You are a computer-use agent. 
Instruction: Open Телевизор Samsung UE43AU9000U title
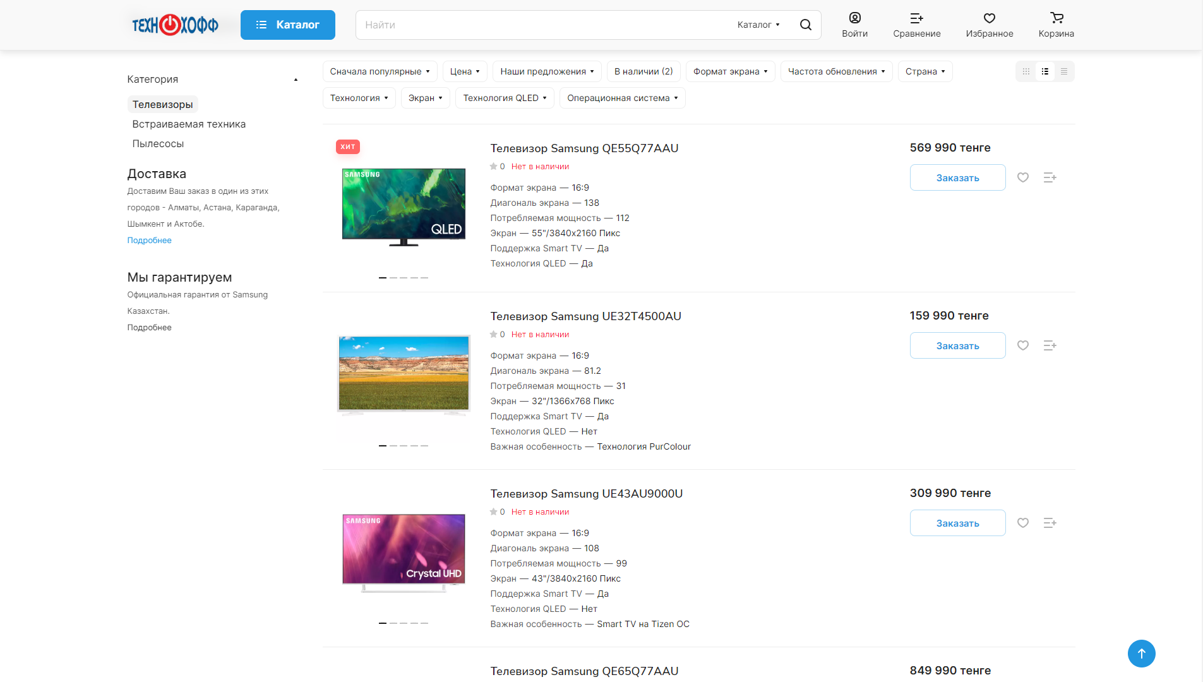point(586,494)
